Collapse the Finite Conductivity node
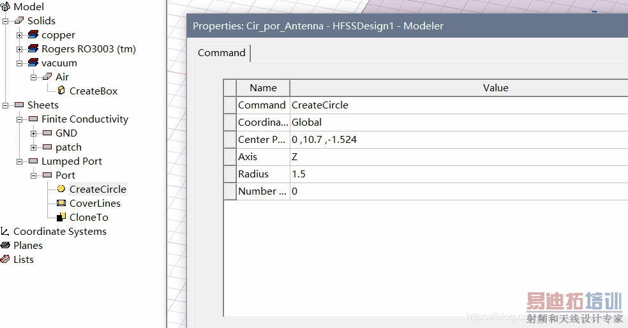628x328 pixels. [19, 119]
